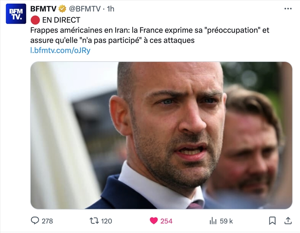Open the l.bfmtv.com/oJRy link
Screen dimensions: 300x233
(x=60, y=50)
